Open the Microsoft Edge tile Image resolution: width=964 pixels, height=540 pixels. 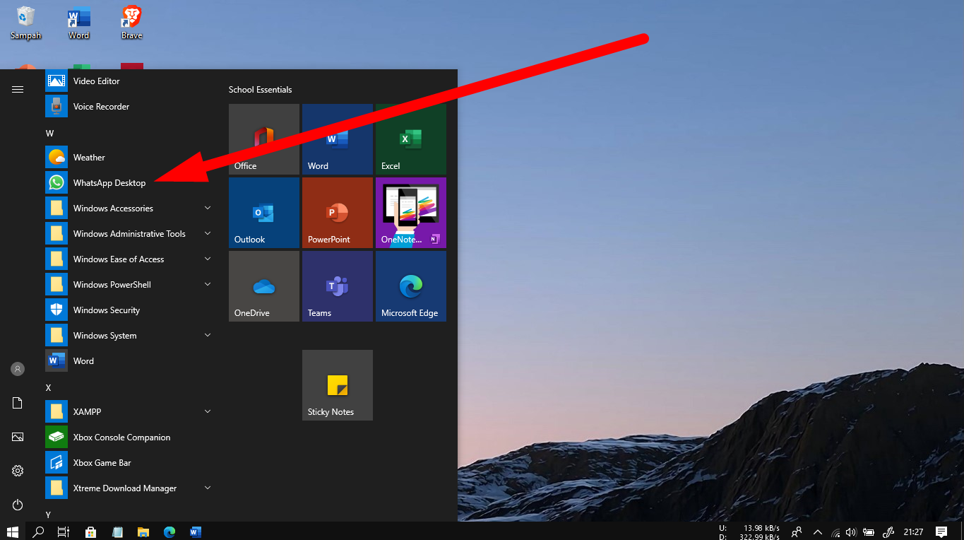click(x=411, y=286)
